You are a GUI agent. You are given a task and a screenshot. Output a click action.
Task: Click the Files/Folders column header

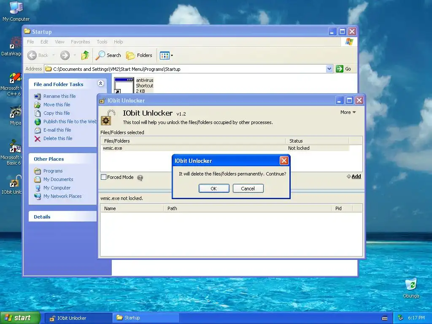[x=193, y=141]
